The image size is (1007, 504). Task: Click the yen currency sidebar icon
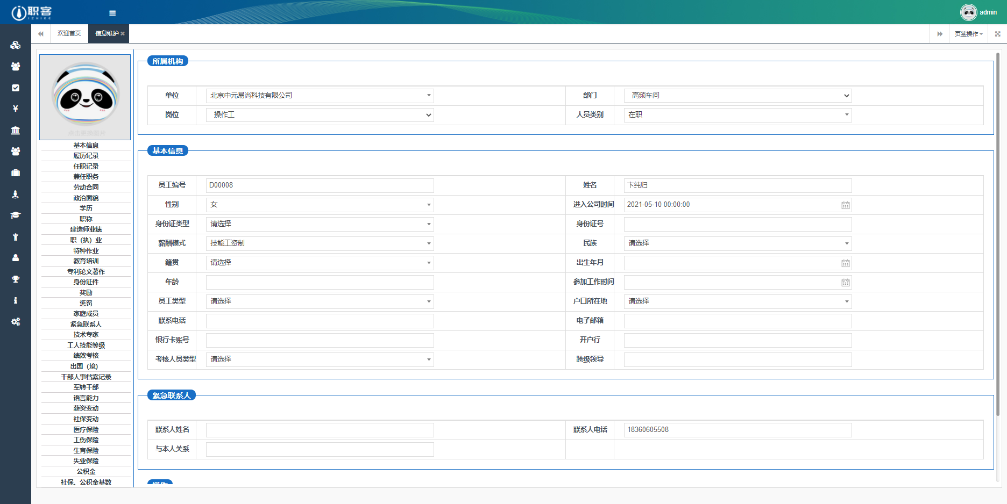16,109
